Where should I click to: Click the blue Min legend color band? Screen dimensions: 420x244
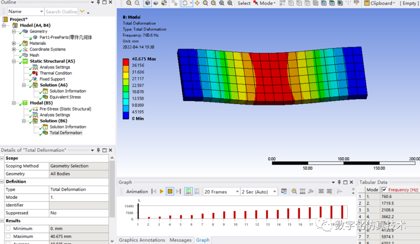pyautogui.click(x=126, y=115)
